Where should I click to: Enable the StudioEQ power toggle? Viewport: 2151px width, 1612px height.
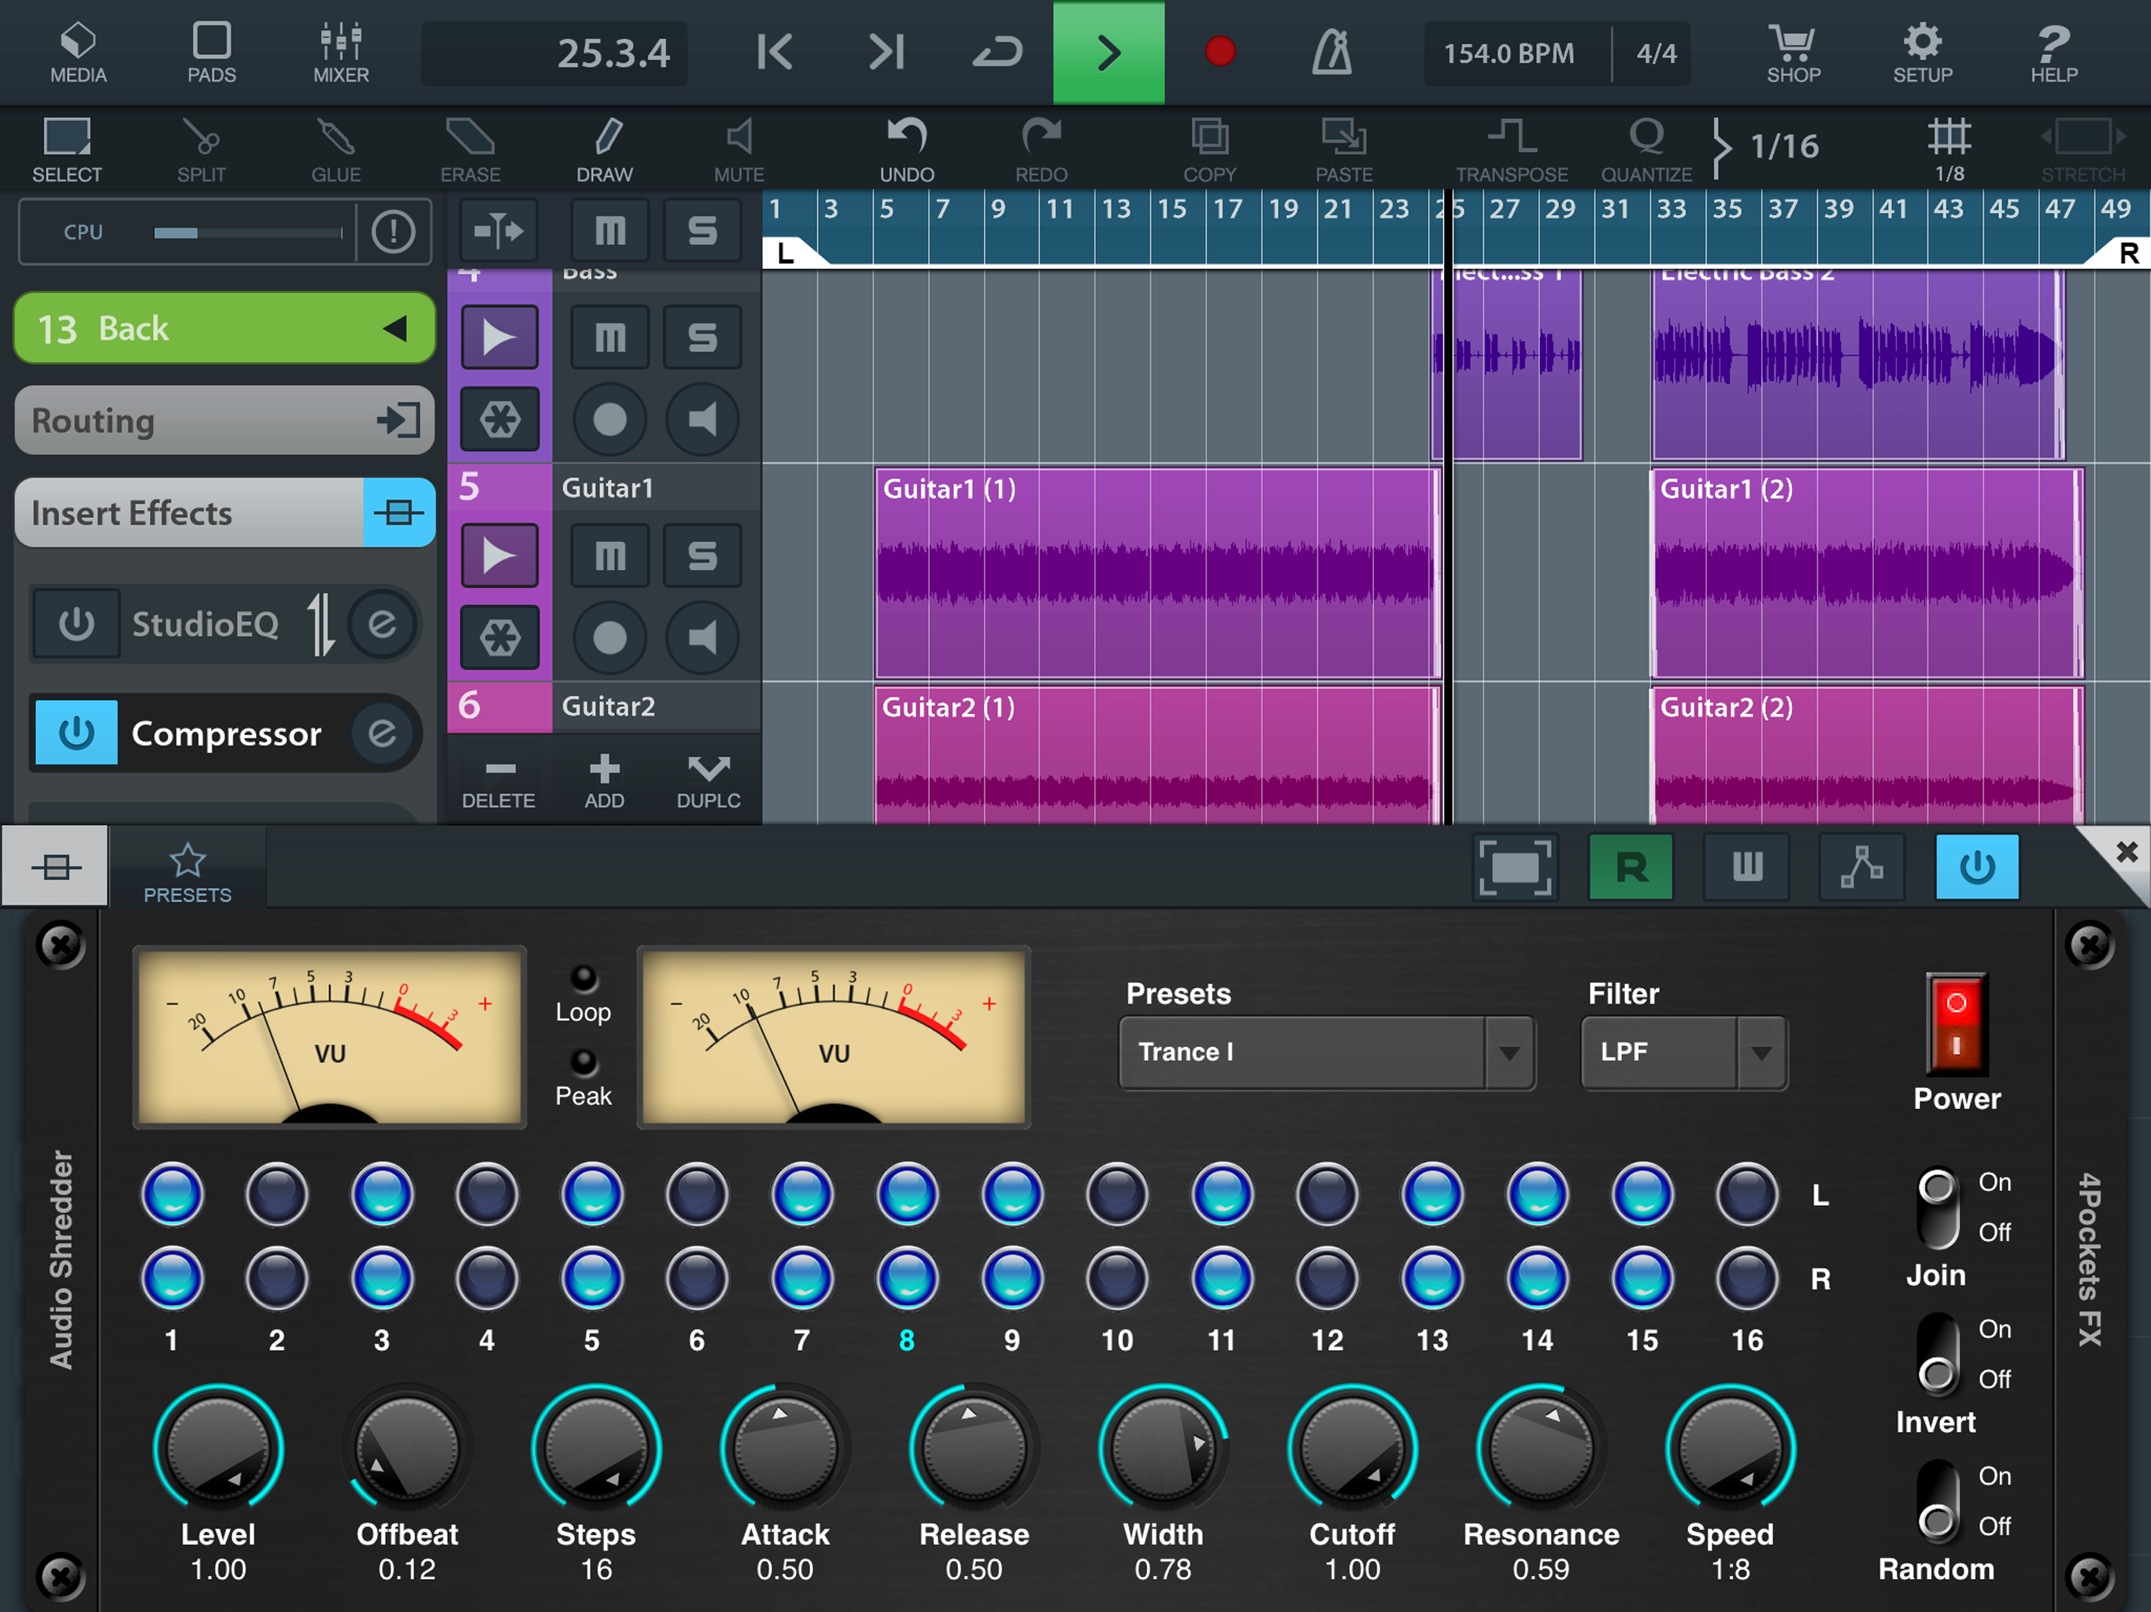point(76,624)
